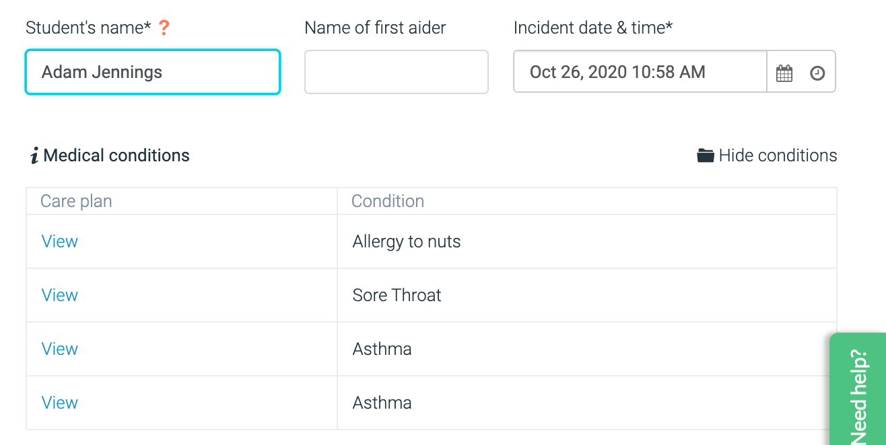Select the Condition column header
The height and width of the screenshot is (445, 886).
[387, 200]
